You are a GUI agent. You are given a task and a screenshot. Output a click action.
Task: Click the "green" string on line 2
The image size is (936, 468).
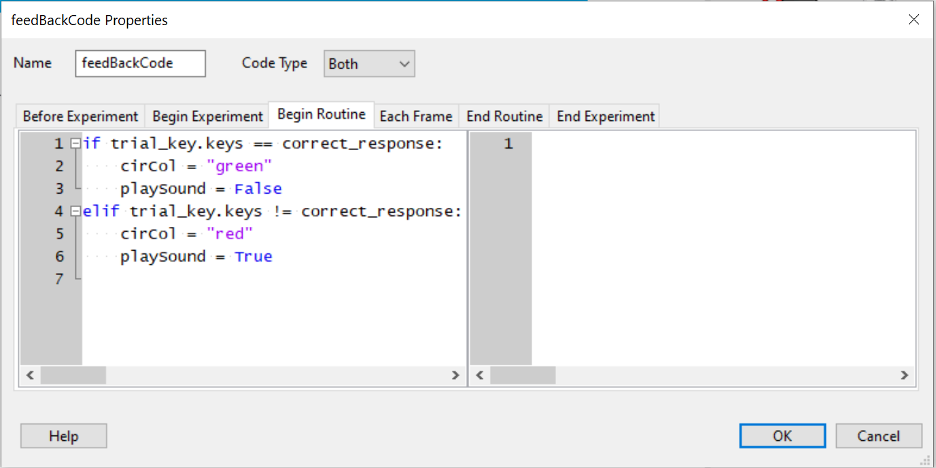point(239,166)
